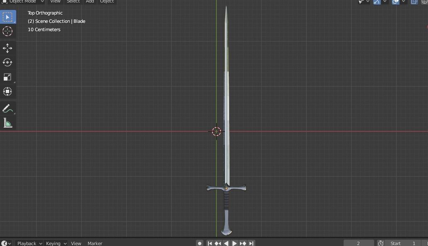Pick the Rotate tool
Image resolution: width=428 pixels, height=246 pixels.
[x=7, y=63]
